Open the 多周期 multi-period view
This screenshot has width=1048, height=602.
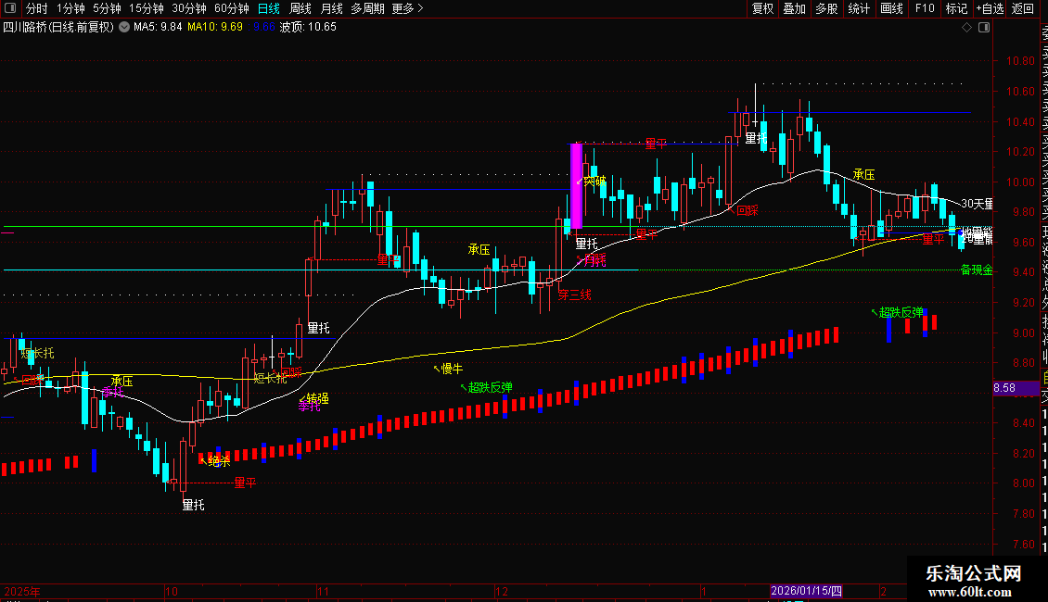[x=367, y=8]
